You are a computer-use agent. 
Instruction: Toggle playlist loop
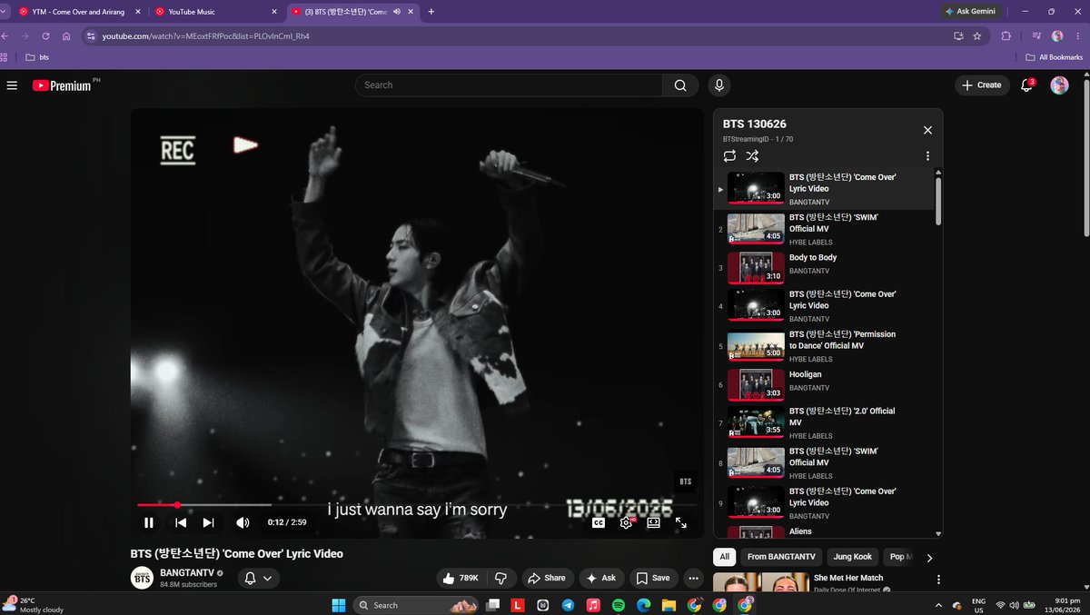click(729, 156)
